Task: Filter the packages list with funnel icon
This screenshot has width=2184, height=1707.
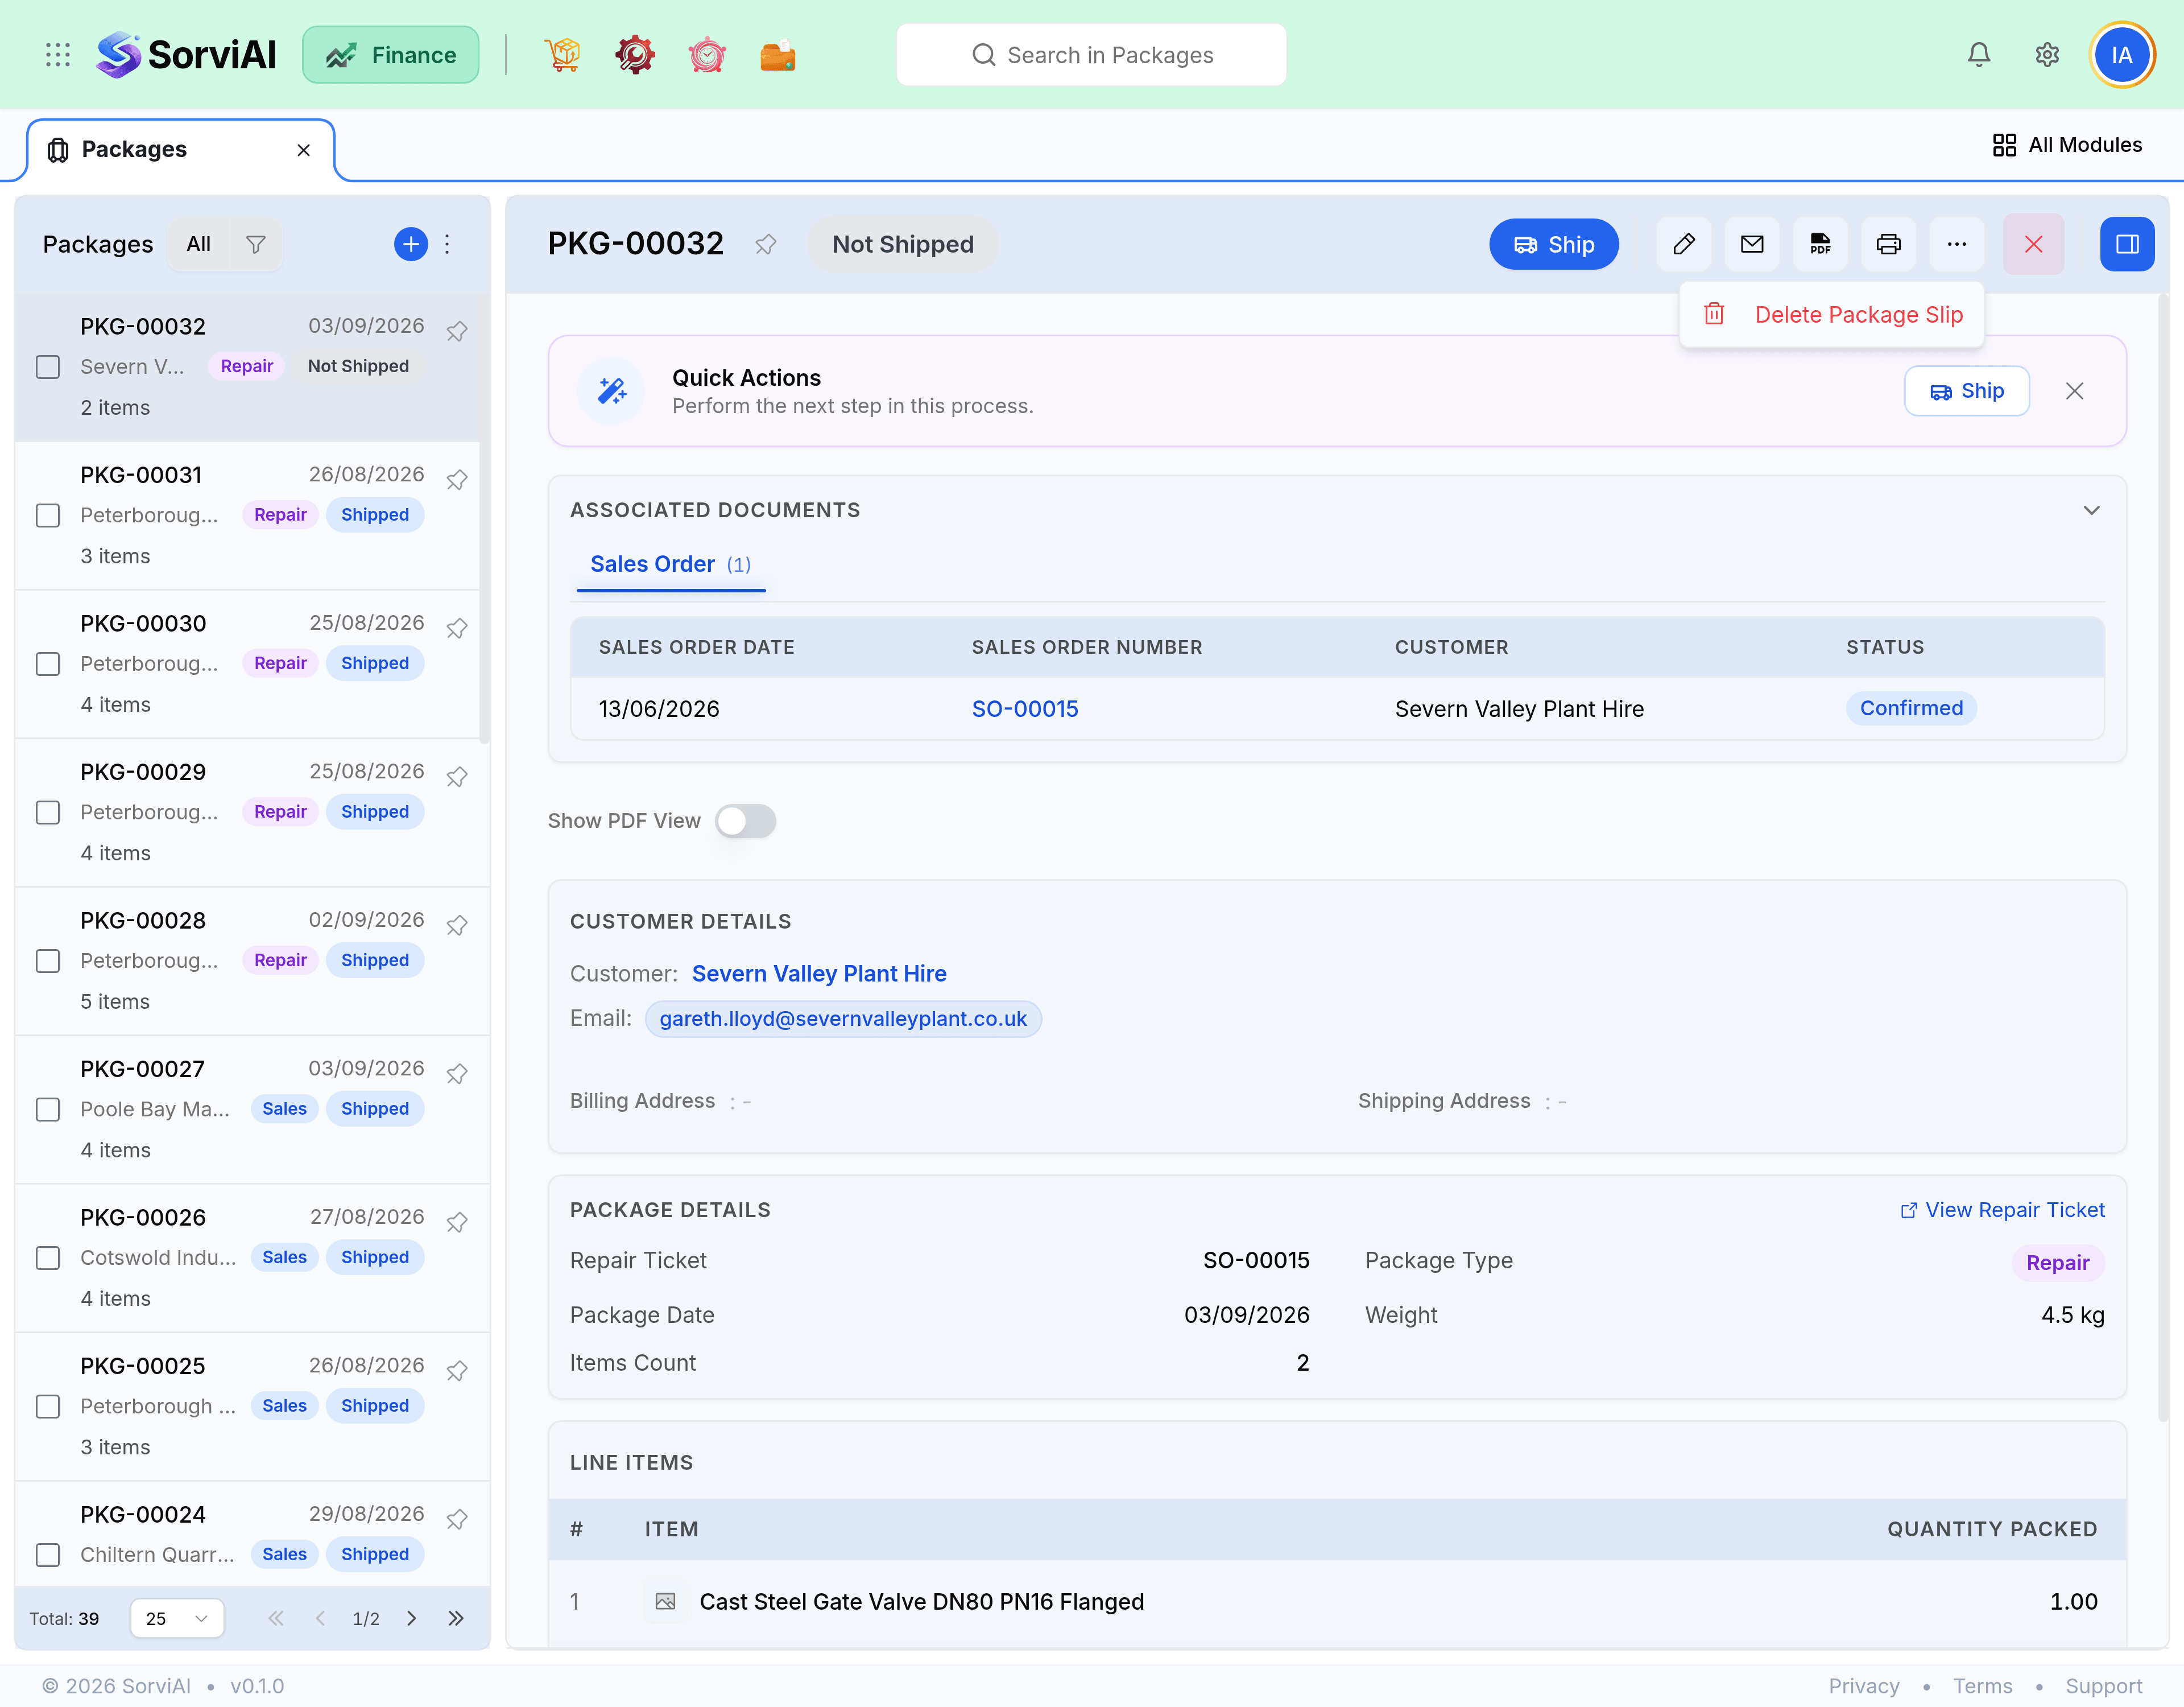Action: [x=256, y=244]
